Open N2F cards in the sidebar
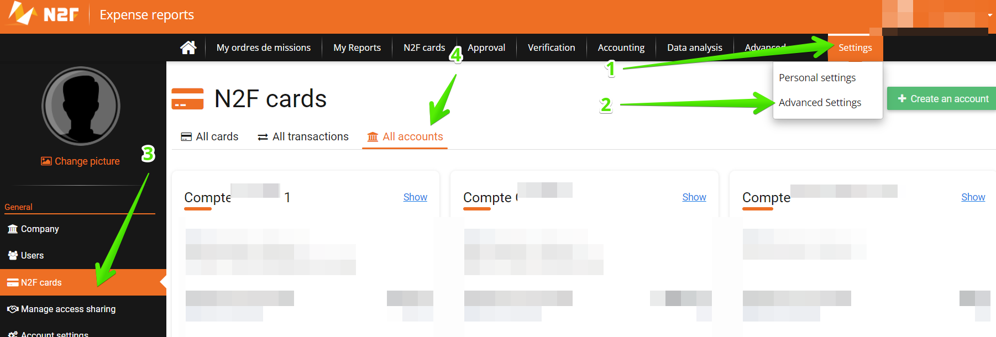 pos(83,282)
